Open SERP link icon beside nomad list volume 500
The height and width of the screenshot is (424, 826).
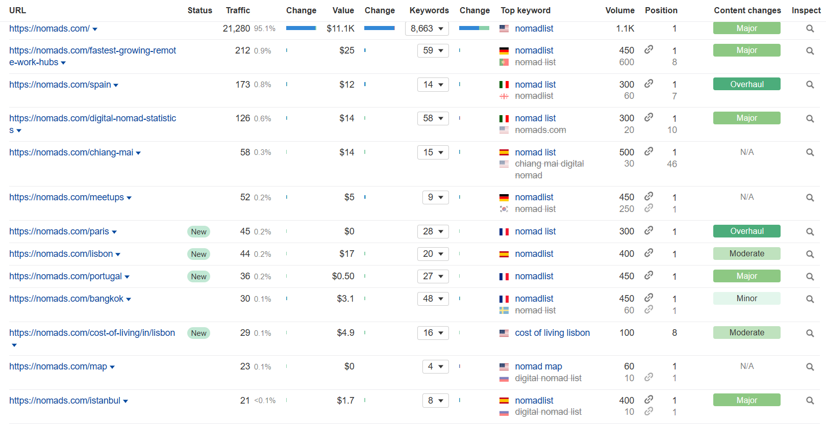(x=648, y=151)
